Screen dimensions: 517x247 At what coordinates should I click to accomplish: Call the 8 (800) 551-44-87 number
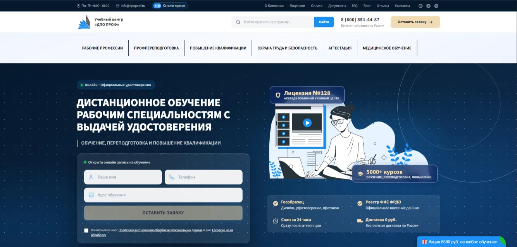tap(360, 20)
